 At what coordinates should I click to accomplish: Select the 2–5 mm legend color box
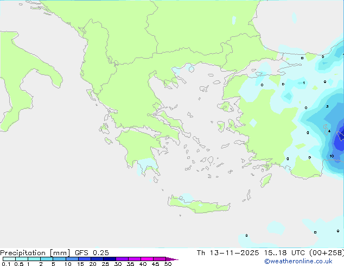[x=47, y=259]
